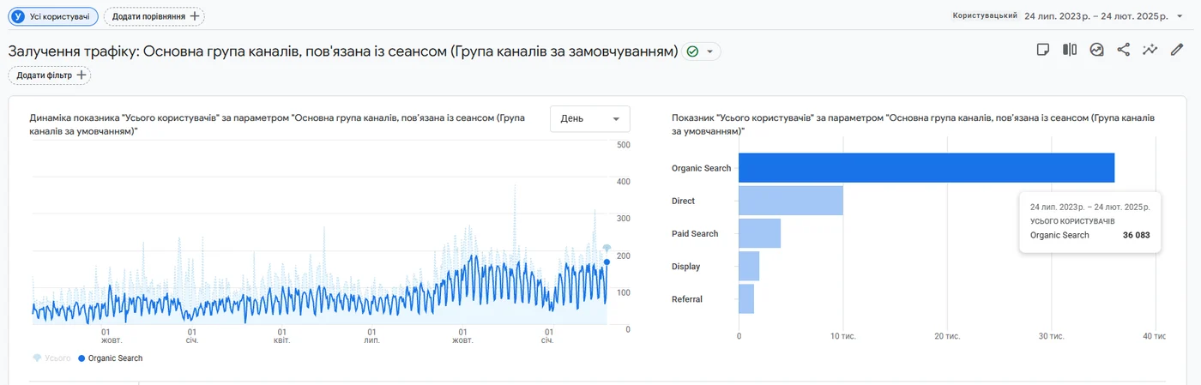The height and width of the screenshot is (385, 1201).
Task: Click the Referral bar in chart
Action: pos(746,298)
